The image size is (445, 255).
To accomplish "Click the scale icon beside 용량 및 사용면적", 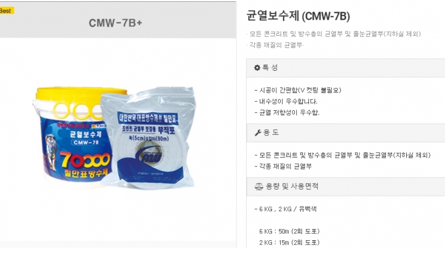I will point(259,187).
